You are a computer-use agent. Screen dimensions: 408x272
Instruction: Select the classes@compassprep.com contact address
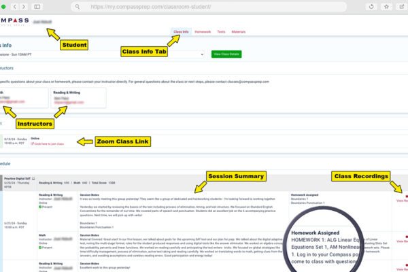(x=248, y=82)
